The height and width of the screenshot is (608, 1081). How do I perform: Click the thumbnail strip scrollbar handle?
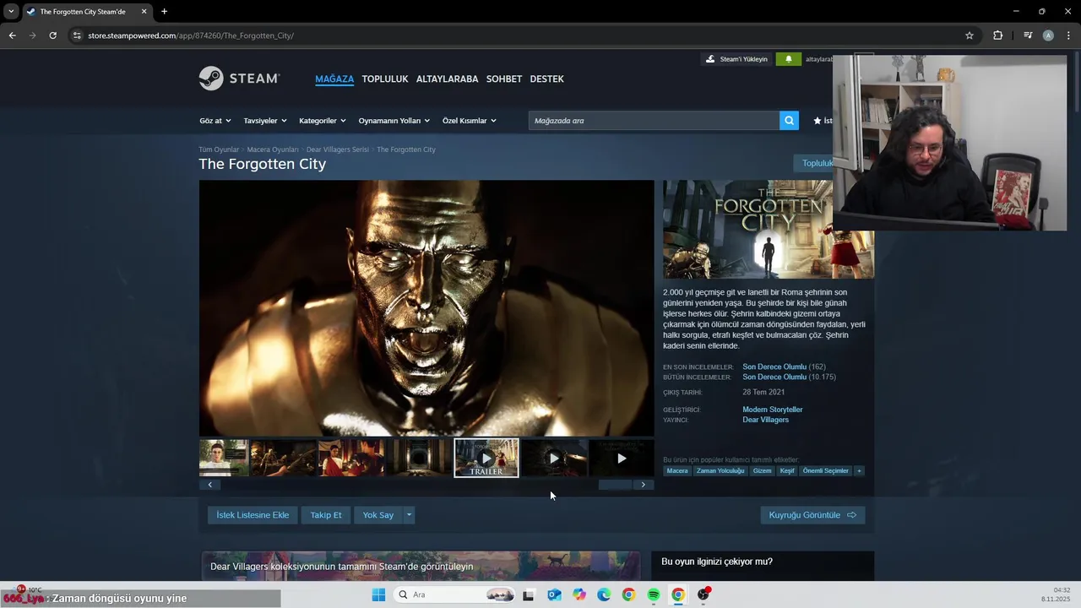coord(615,485)
